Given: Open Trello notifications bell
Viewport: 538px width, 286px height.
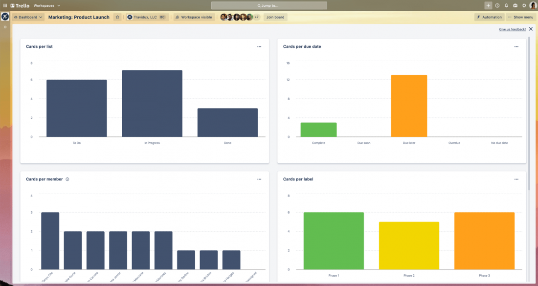Looking at the screenshot, I should point(506,5).
